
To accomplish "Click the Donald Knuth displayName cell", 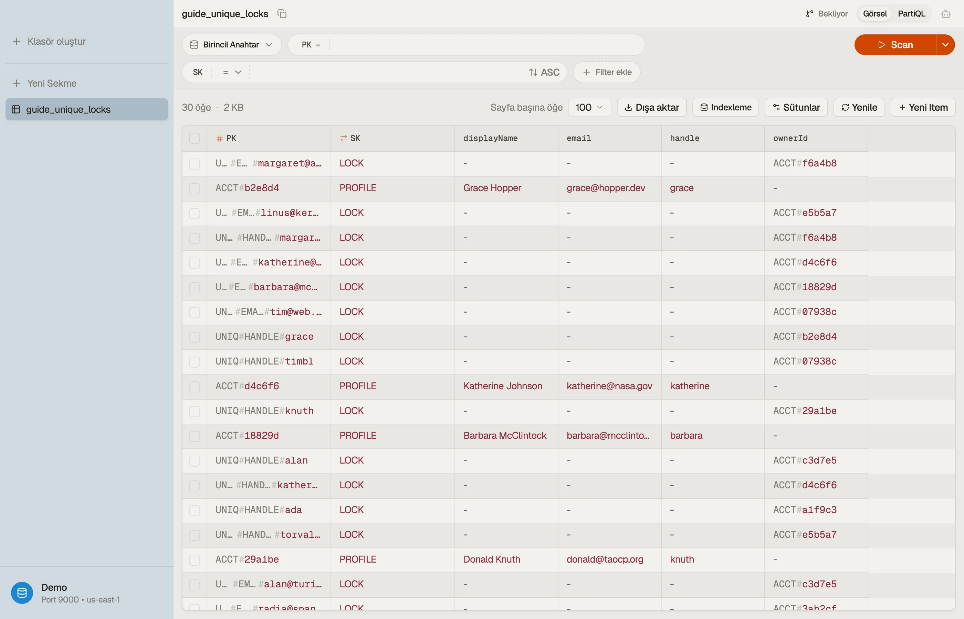I will pos(506,560).
